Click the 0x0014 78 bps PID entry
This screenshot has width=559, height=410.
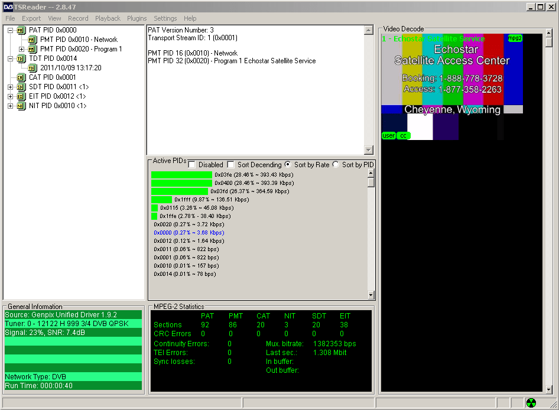pyautogui.click(x=185, y=274)
